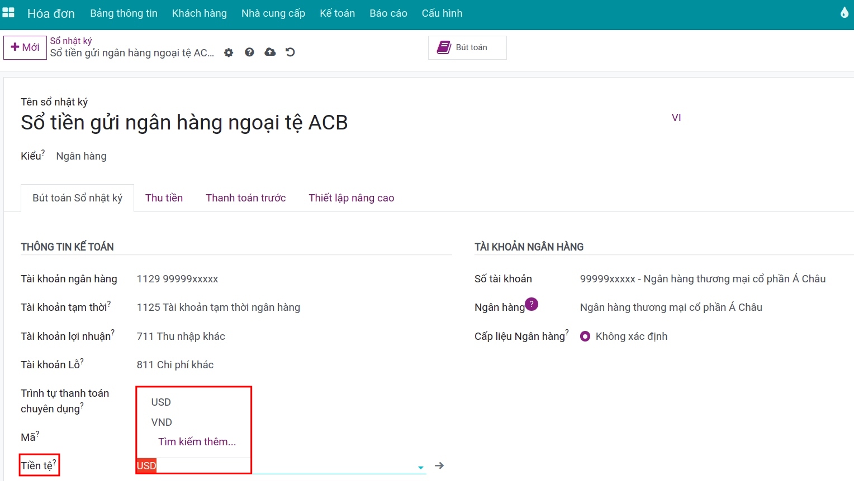Click the question mark help icon in breadcrumb

click(x=249, y=52)
